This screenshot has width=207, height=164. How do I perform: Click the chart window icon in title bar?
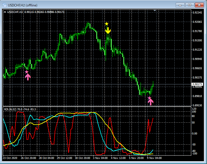pyautogui.click(x=5, y=5)
